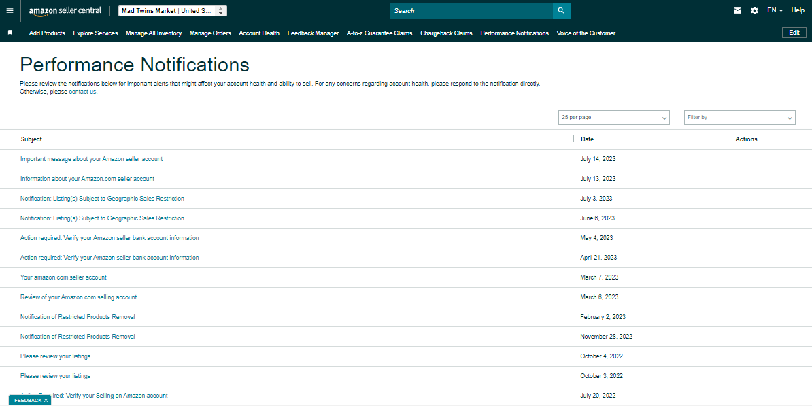Open the settings gear icon
The width and height of the screenshot is (812, 406).
click(x=754, y=10)
